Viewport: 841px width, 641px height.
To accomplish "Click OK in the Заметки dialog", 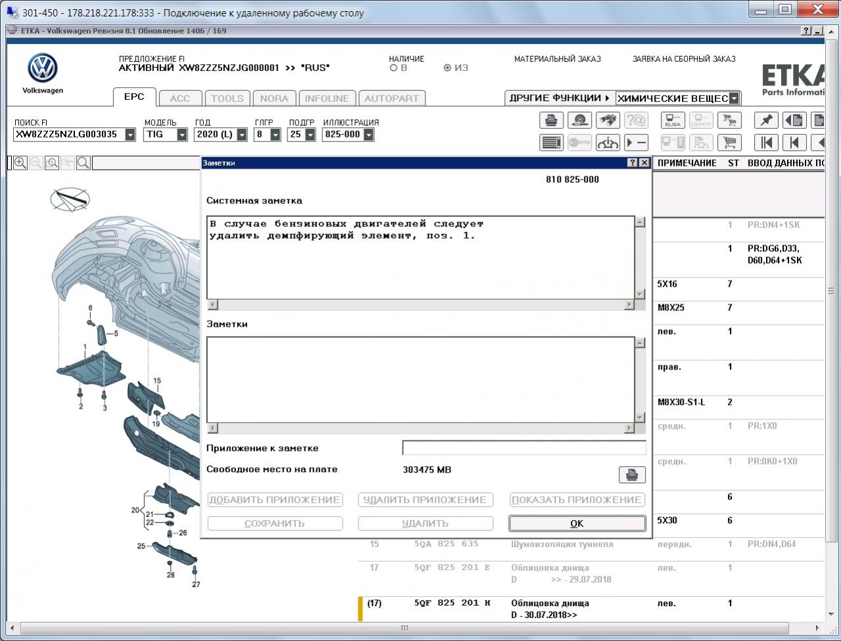I will tap(577, 523).
